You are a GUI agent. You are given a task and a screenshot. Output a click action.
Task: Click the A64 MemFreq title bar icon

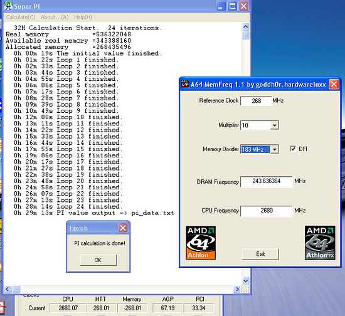coord(185,84)
